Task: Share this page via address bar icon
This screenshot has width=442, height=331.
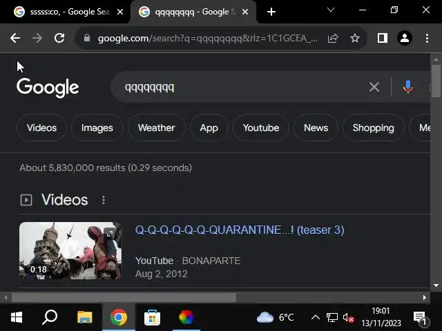Action: pos(333,38)
